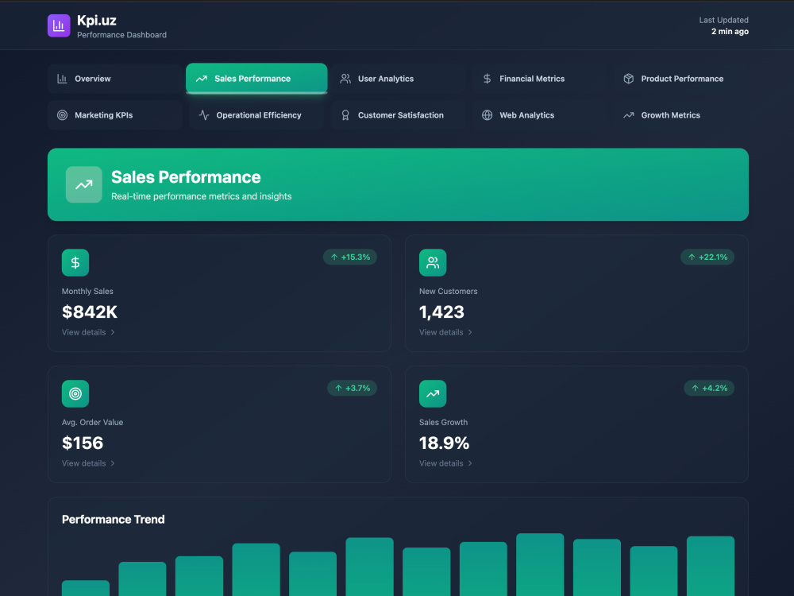The height and width of the screenshot is (596, 794).
Task: Click the box icon beside Product Performance
Action: [x=628, y=79]
